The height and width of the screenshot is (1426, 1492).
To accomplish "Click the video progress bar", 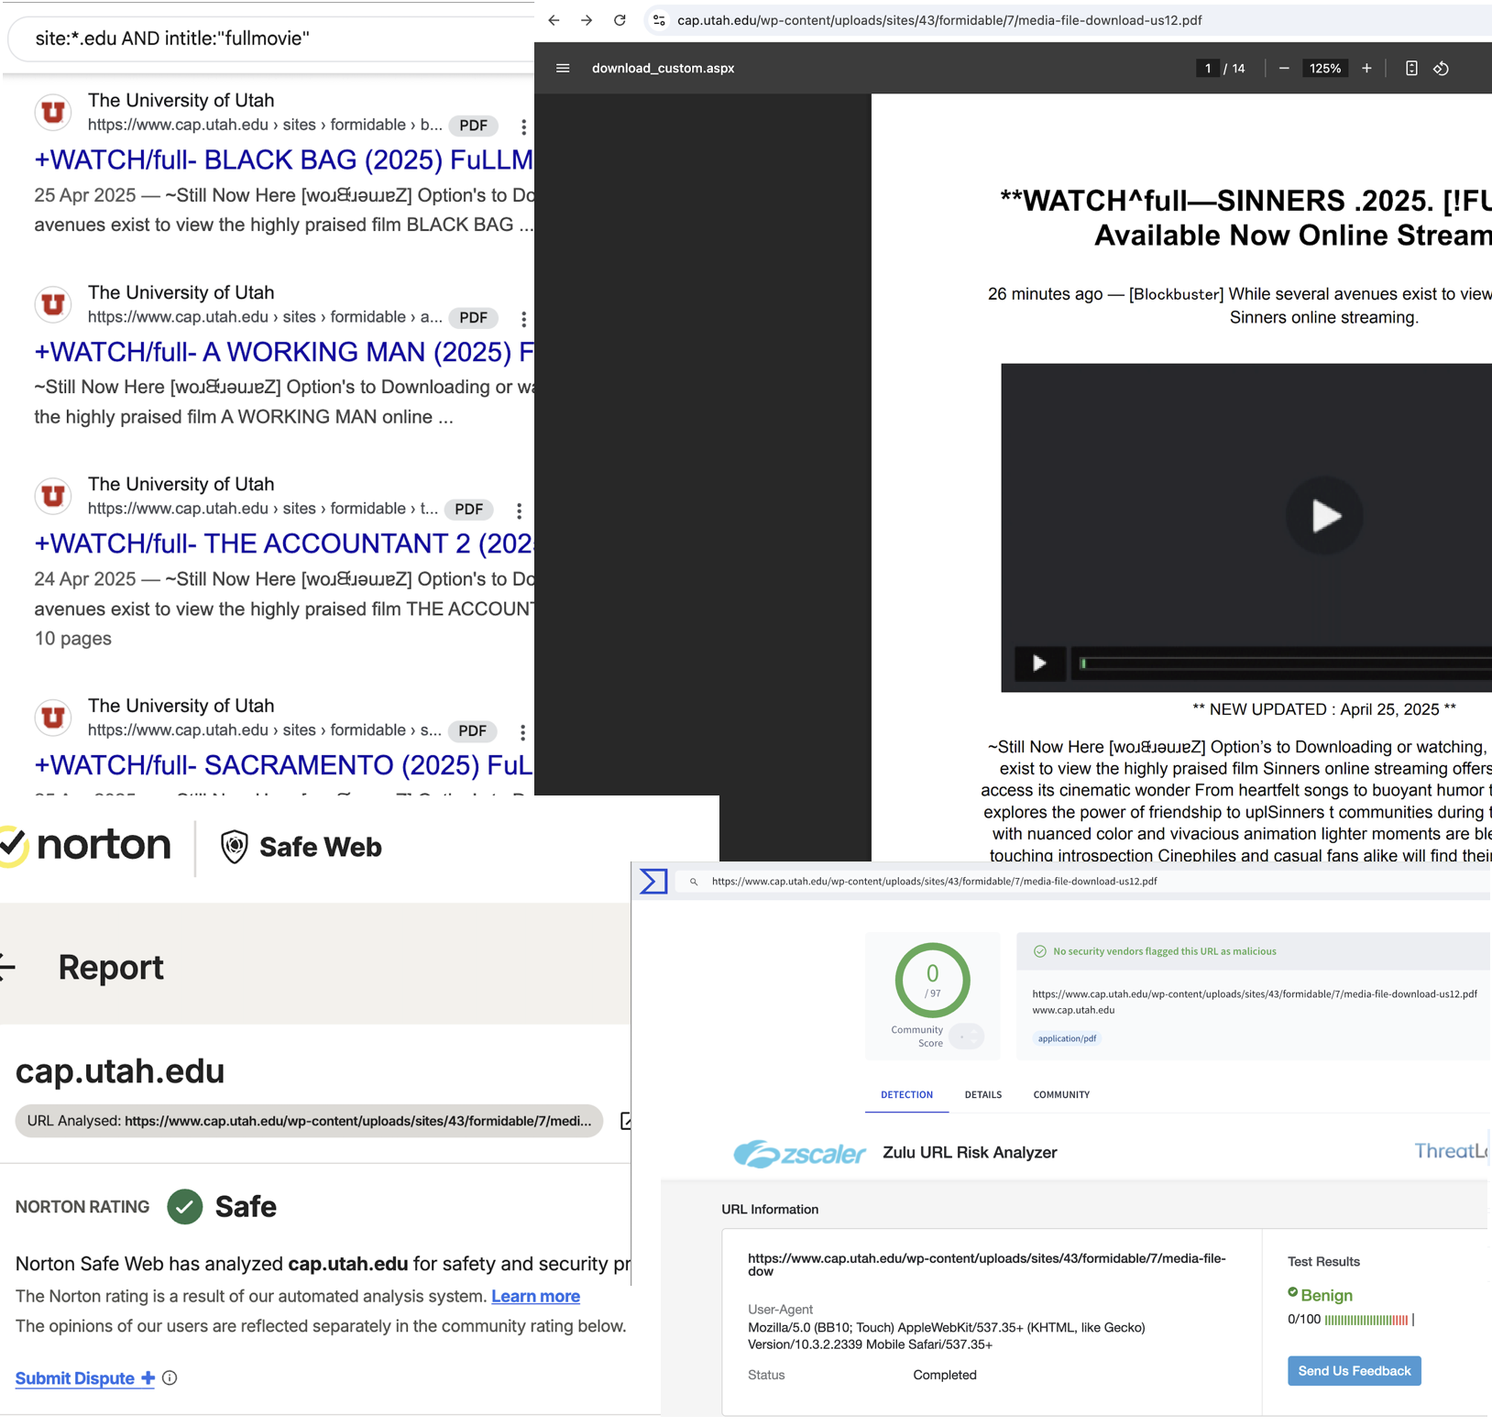I will pyautogui.click(x=1283, y=663).
